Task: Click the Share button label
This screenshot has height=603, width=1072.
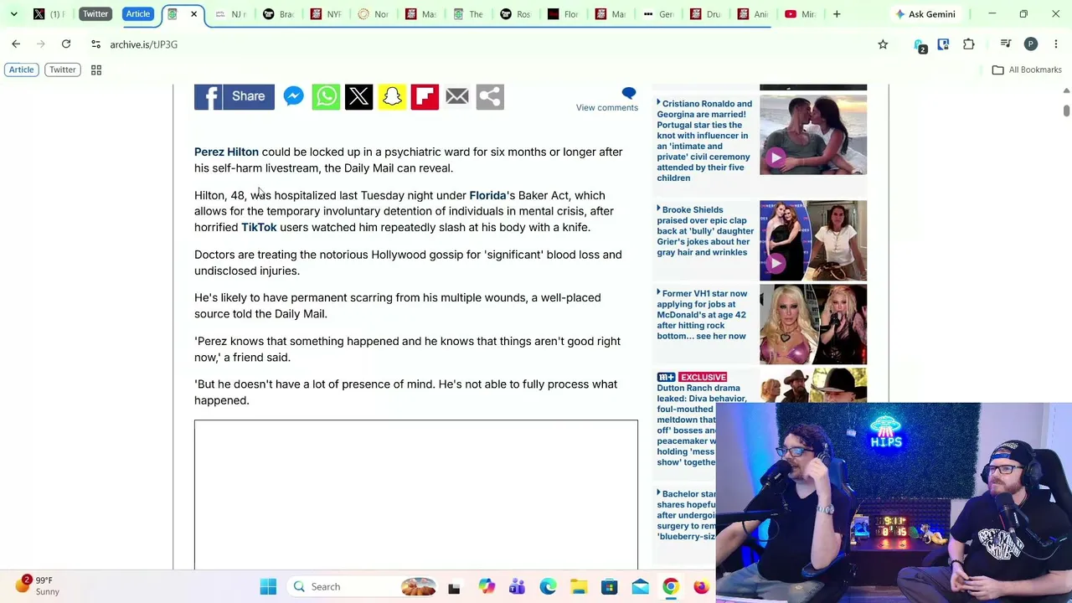Action: 248,96
